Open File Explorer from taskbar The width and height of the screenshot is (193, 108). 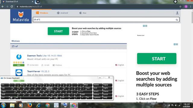coord(12,105)
